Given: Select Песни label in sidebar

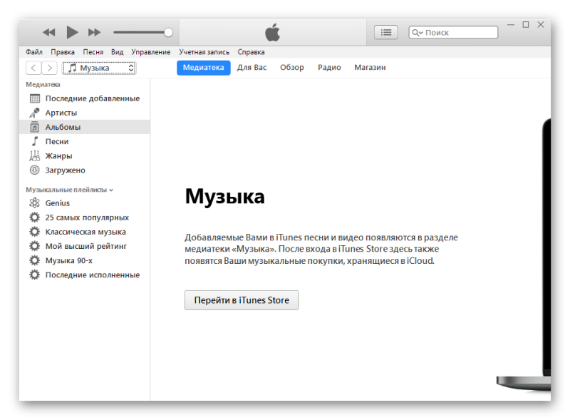Looking at the screenshot, I should tap(57, 141).
